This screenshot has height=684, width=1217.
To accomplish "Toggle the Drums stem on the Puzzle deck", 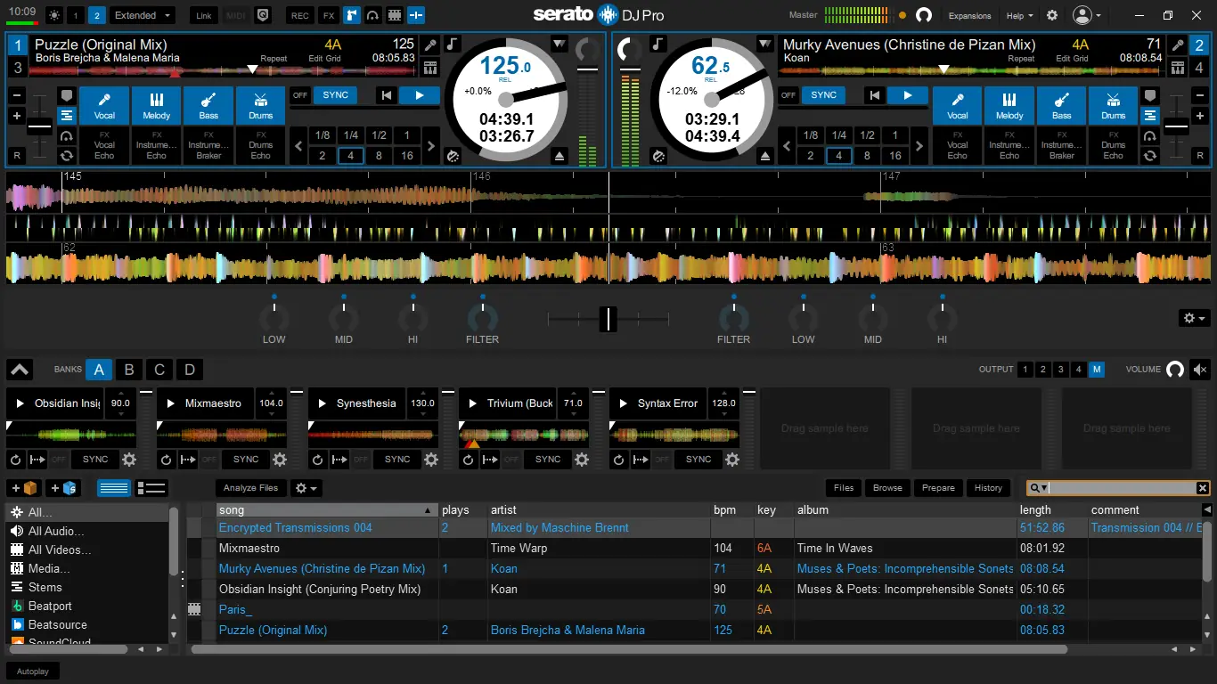I will pyautogui.click(x=261, y=105).
